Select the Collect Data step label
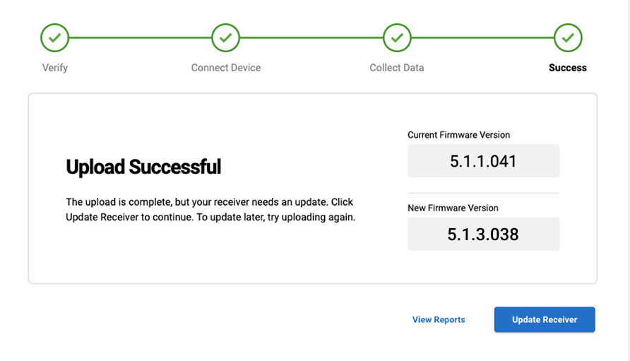 397,68
